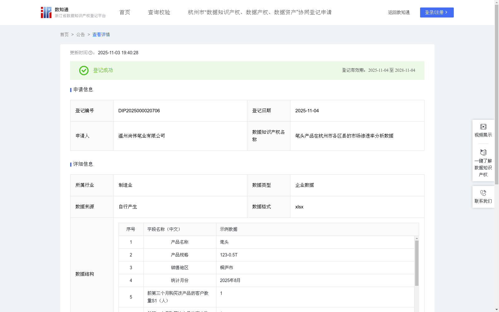Click the sample value 笔头

[x=224, y=242]
